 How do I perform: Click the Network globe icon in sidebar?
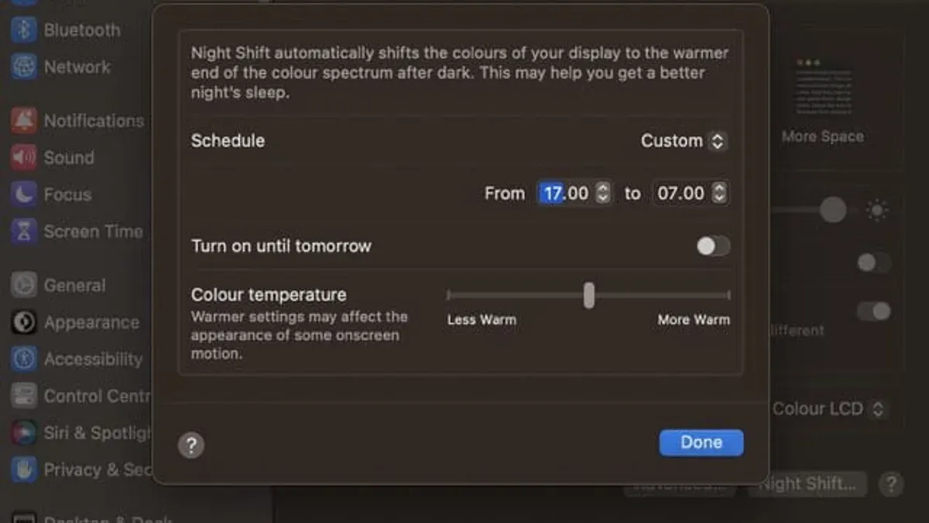pos(24,67)
